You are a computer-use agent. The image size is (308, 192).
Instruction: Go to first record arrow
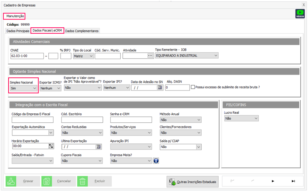tap(233, 181)
